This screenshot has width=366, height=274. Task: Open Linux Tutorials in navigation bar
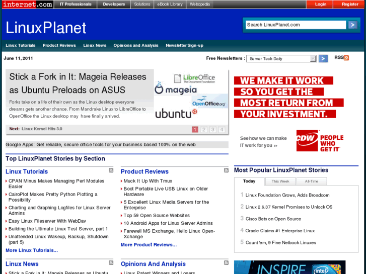21,45
